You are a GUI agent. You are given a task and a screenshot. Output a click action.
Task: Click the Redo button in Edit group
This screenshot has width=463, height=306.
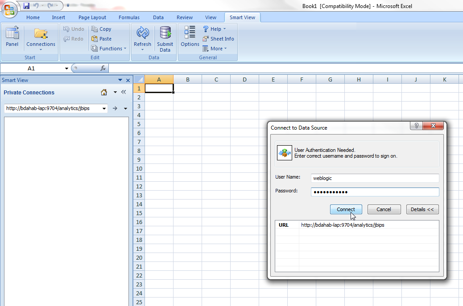point(74,39)
